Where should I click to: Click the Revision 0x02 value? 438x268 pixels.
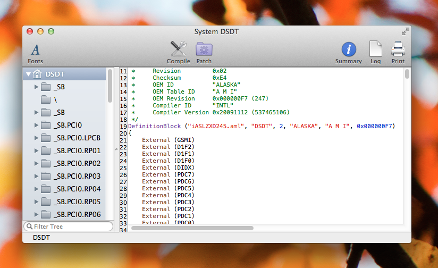(220, 71)
